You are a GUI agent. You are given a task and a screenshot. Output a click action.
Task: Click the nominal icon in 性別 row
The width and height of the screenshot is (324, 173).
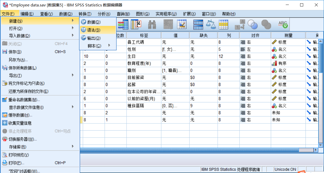tap(274, 49)
